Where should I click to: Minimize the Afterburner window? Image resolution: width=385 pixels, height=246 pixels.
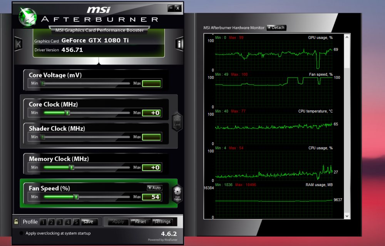point(171,8)
